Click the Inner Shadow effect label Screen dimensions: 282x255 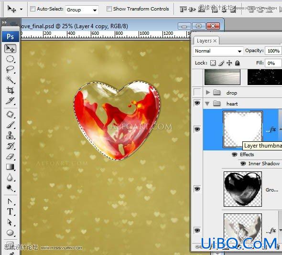click(264, 163)
